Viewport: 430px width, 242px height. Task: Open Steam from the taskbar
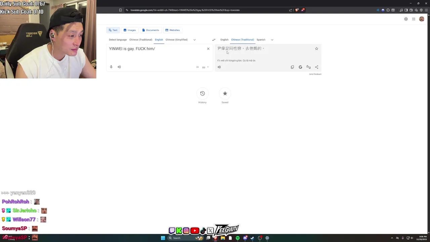point(252,238)
